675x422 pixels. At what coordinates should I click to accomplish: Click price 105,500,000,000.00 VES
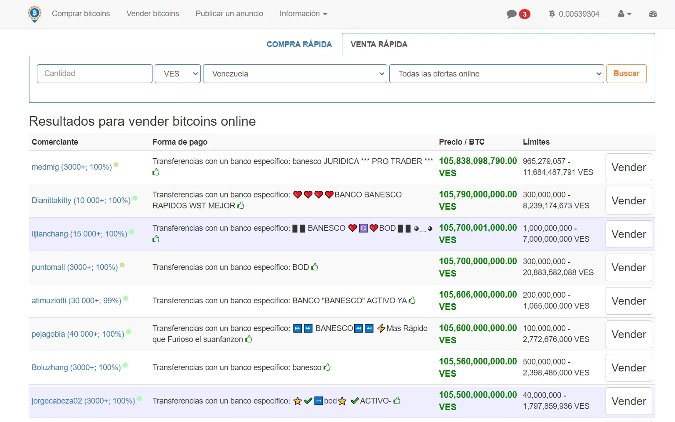coord(478,401)
